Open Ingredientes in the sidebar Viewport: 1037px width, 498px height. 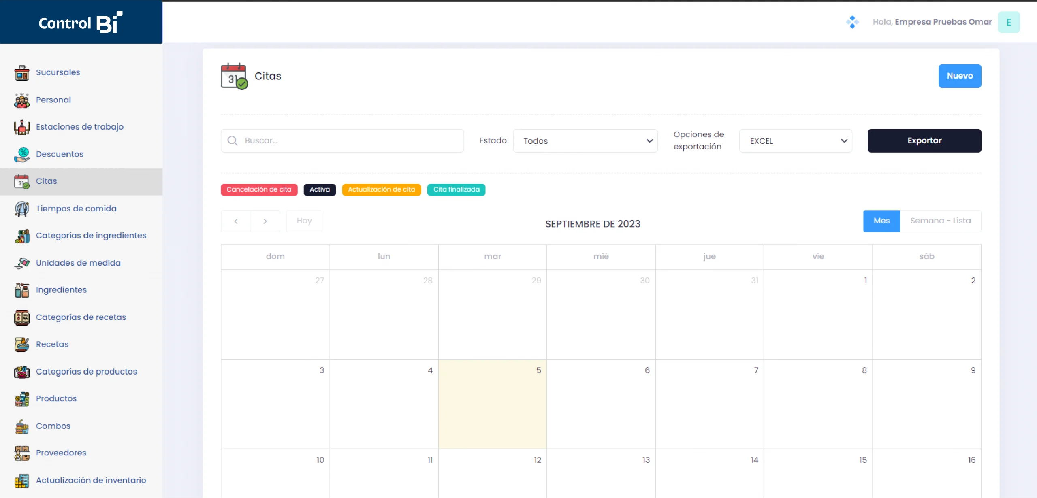(x=61, y=290)
